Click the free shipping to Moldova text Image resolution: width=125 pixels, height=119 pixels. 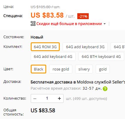pyautogui.click(x=78, y=82)
